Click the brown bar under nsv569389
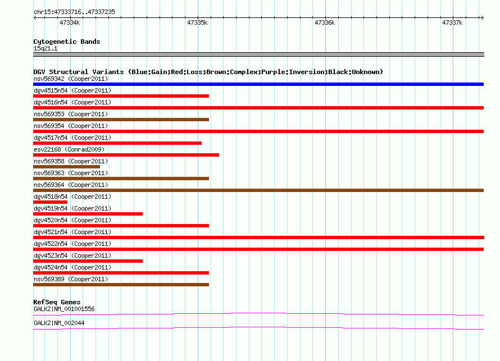This screenshot has height=361, width=500. (x=121, y=285)
